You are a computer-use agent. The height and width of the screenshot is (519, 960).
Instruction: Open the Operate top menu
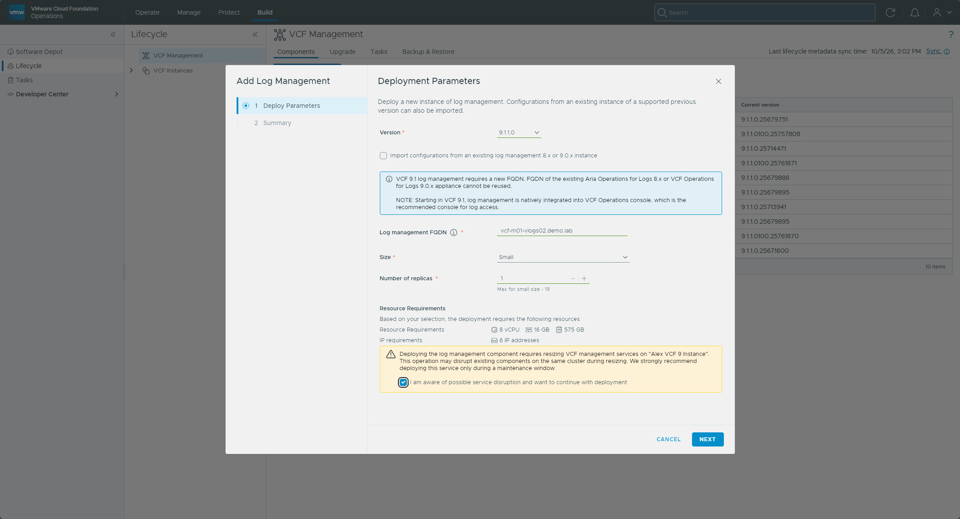(x=147, y=12)
